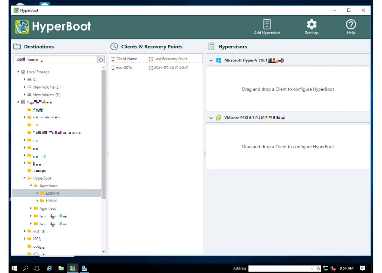This screenshot has height=273, width=382.
Task: Collapse the VMware ESXi 6.7.0 section
Action: coord(211,118)
